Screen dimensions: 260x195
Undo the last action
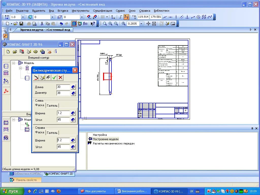(x=61, y=24)
